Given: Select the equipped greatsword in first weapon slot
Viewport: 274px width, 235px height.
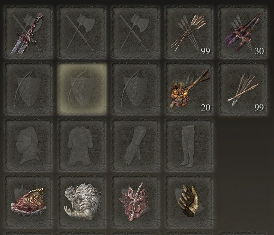Looking at the screenshot, I should [29, 33].
